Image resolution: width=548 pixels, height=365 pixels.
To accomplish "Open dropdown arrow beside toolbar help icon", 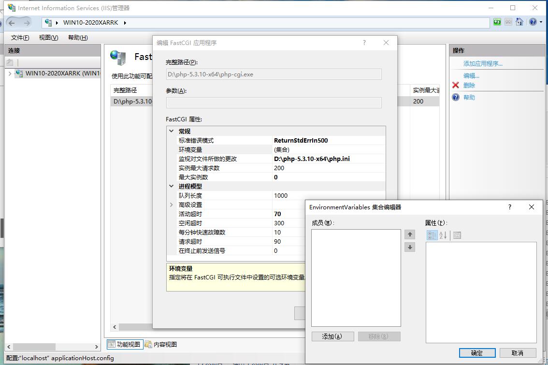I will click(x=541, y=22).
